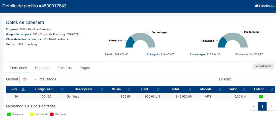Click the Total column sort arrows
This screenshot has height=119, width=276.
click(x=190, y=89)
